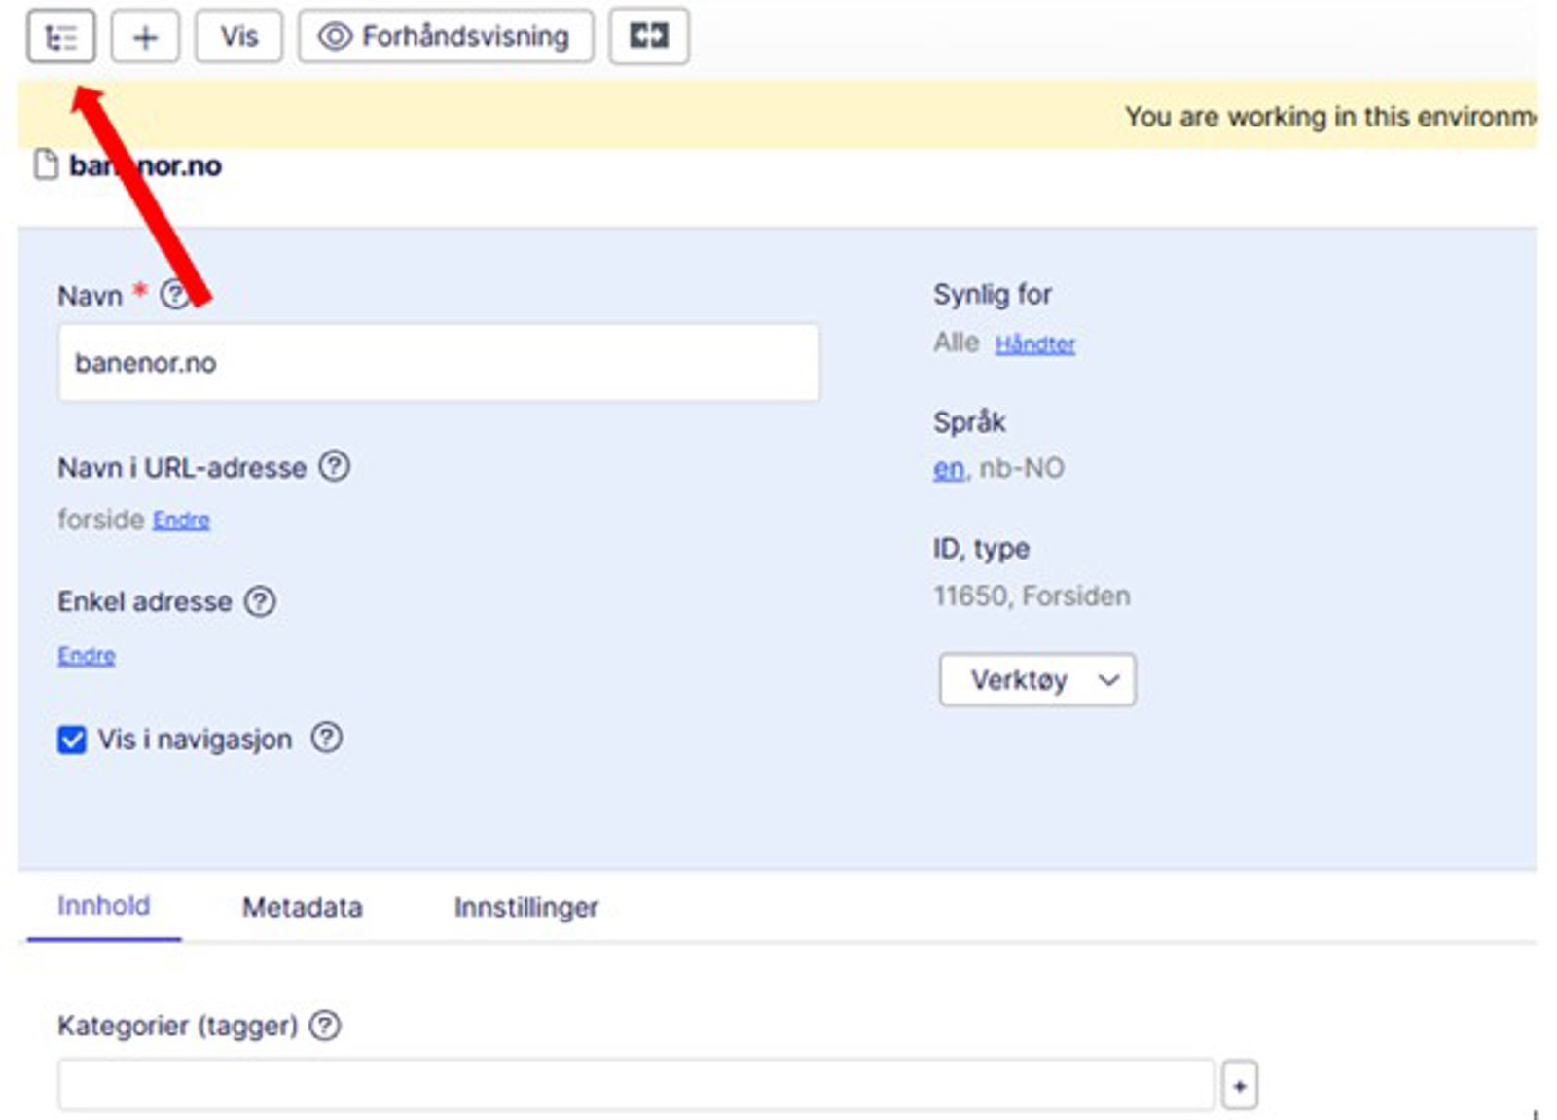Screen dimensions: 1557x1120
Task: Open the compare view icon in toolbar
Action: pos(649,37)
